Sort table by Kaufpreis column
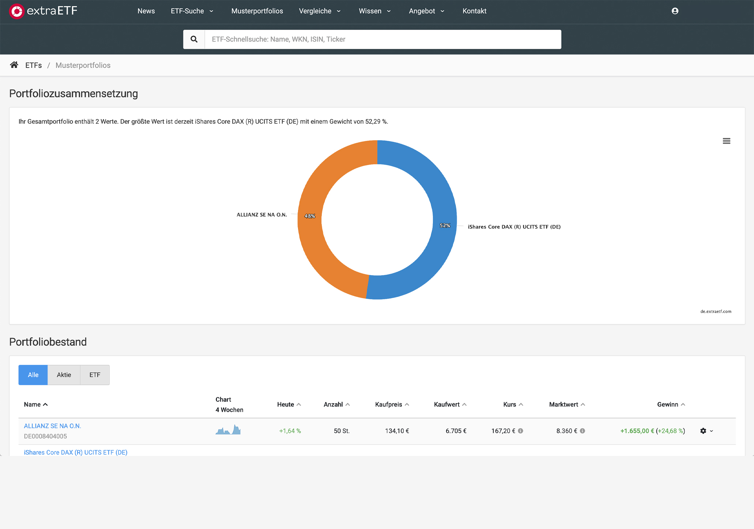This screenshot has height=529, width=754. 392,404
